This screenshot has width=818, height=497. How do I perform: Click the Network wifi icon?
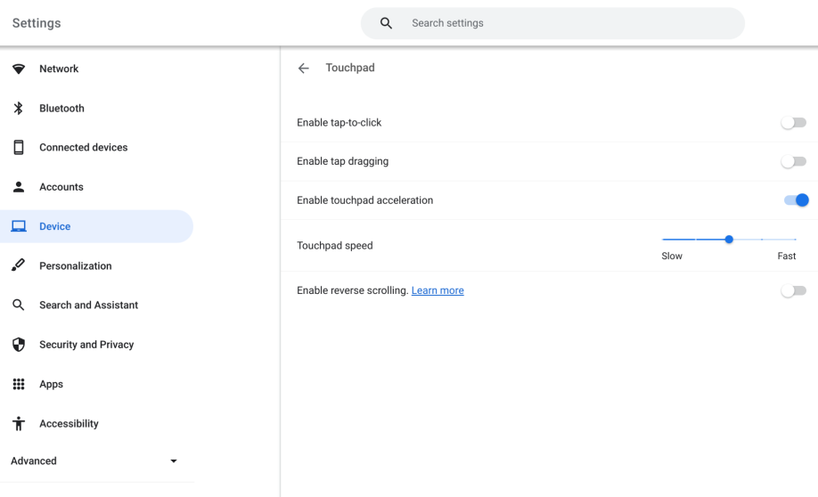coord(19,69)
